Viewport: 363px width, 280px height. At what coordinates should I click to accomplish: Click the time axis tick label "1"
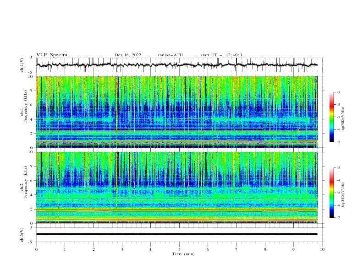[x=65, y=249]
